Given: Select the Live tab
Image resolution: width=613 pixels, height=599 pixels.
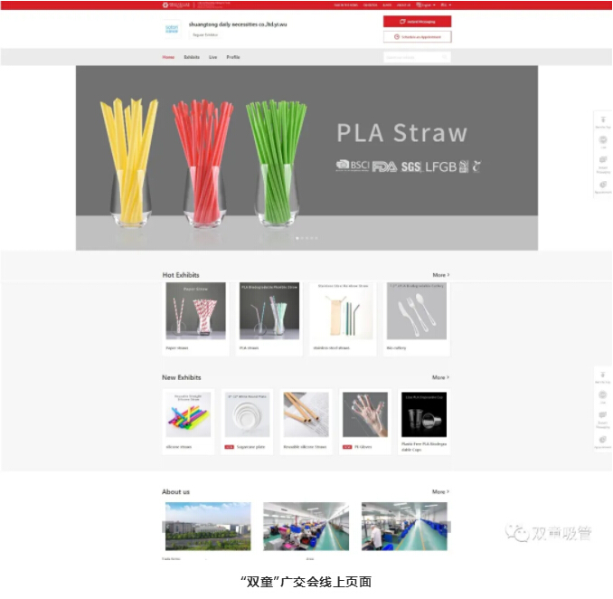Looking at the screenshot, I should click(213, 57).
